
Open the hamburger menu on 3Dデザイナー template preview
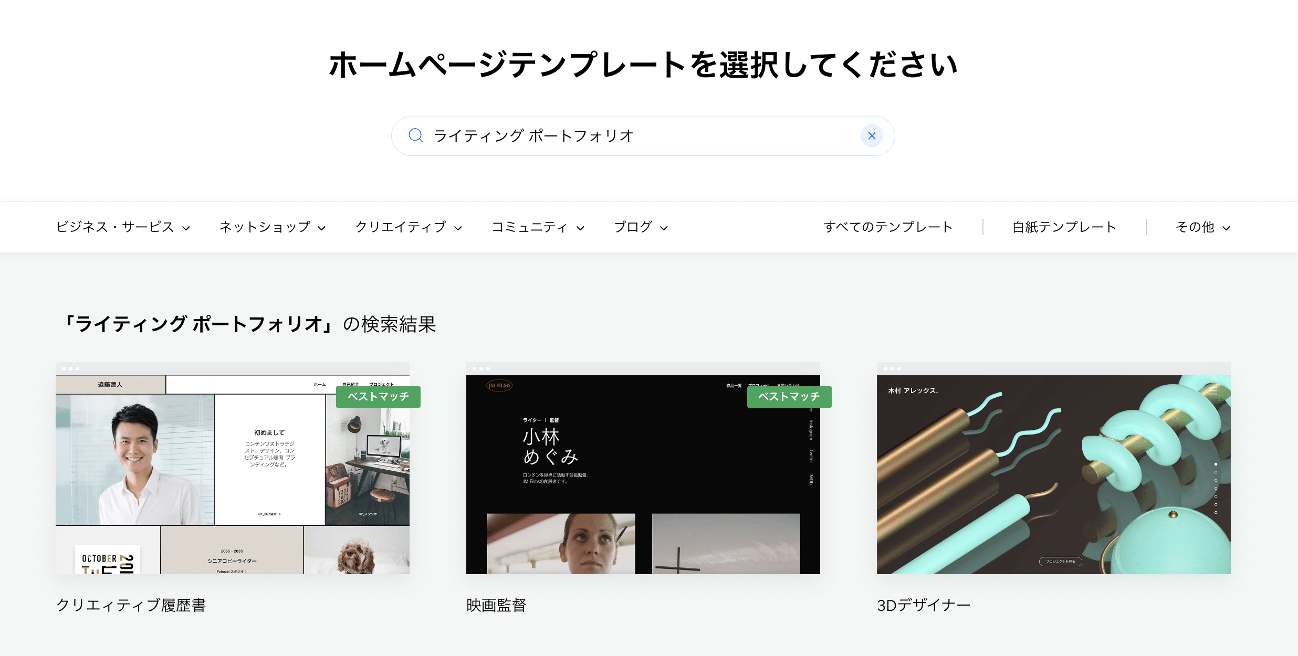click(x=1213, y=391)
